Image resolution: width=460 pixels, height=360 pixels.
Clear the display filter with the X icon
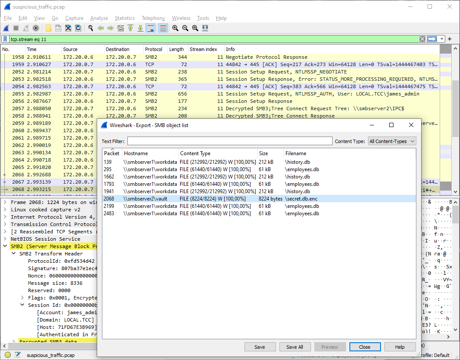pos(422,39)
